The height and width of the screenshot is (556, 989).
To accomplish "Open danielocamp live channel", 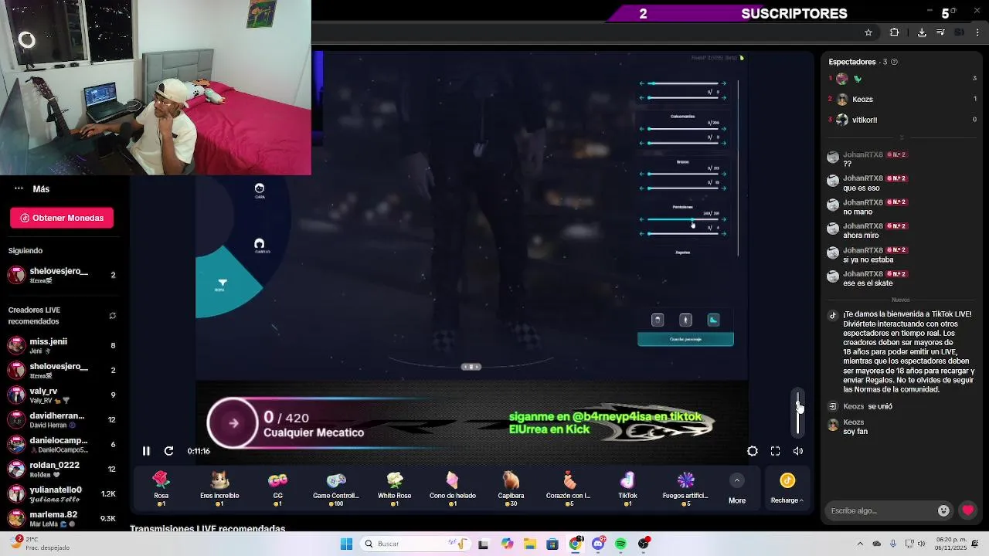I will 62,444.
